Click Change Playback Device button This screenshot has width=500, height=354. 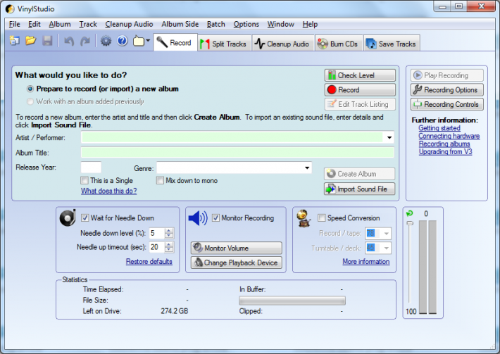point(237,263)
